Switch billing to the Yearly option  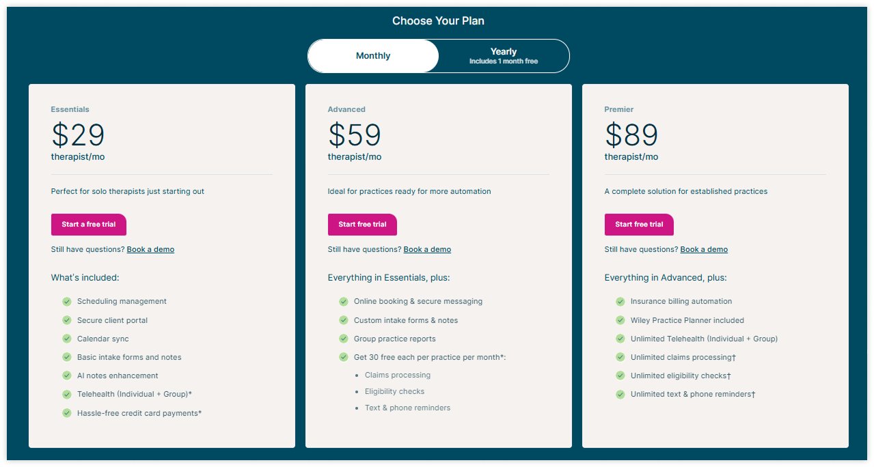pos(504,56)
